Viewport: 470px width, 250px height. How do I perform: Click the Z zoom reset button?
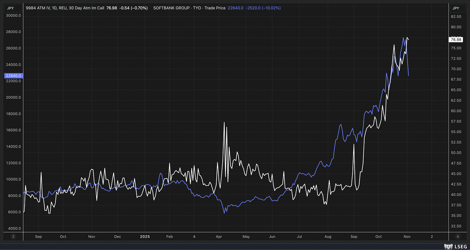click(13, 236)
